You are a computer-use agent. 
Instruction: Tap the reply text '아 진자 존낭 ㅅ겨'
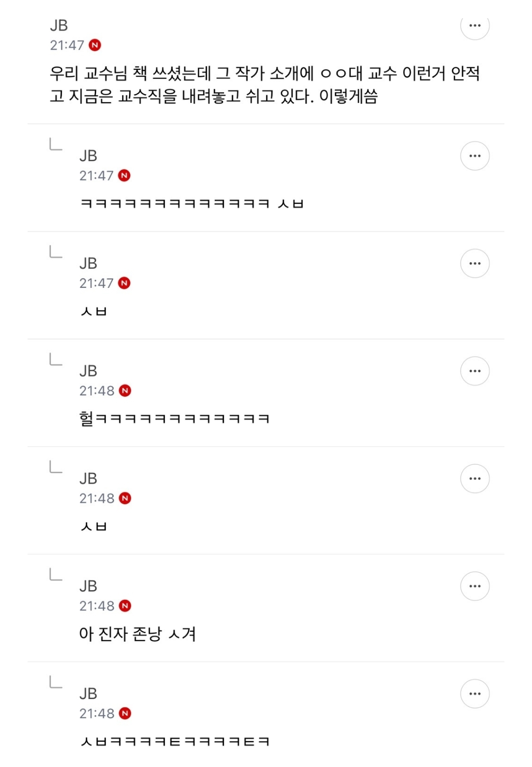(x=137, y=634)
